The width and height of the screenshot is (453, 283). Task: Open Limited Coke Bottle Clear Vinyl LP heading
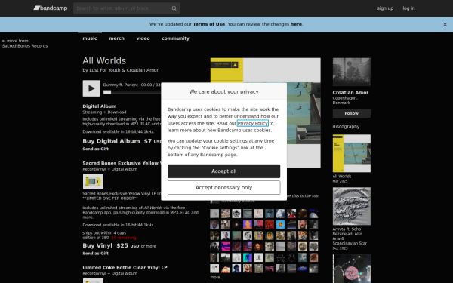tap(125, 268)
